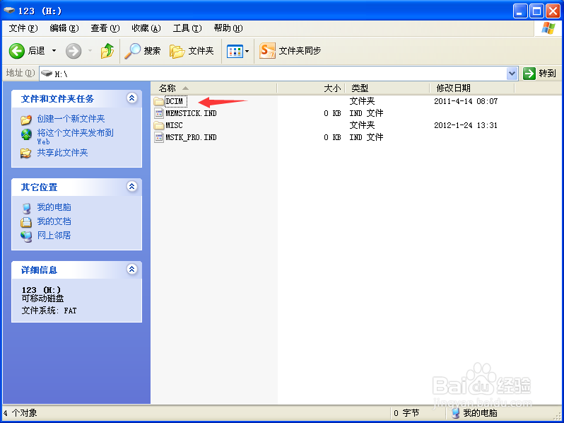Sort by the 修改日期 column header

point(472,88)
